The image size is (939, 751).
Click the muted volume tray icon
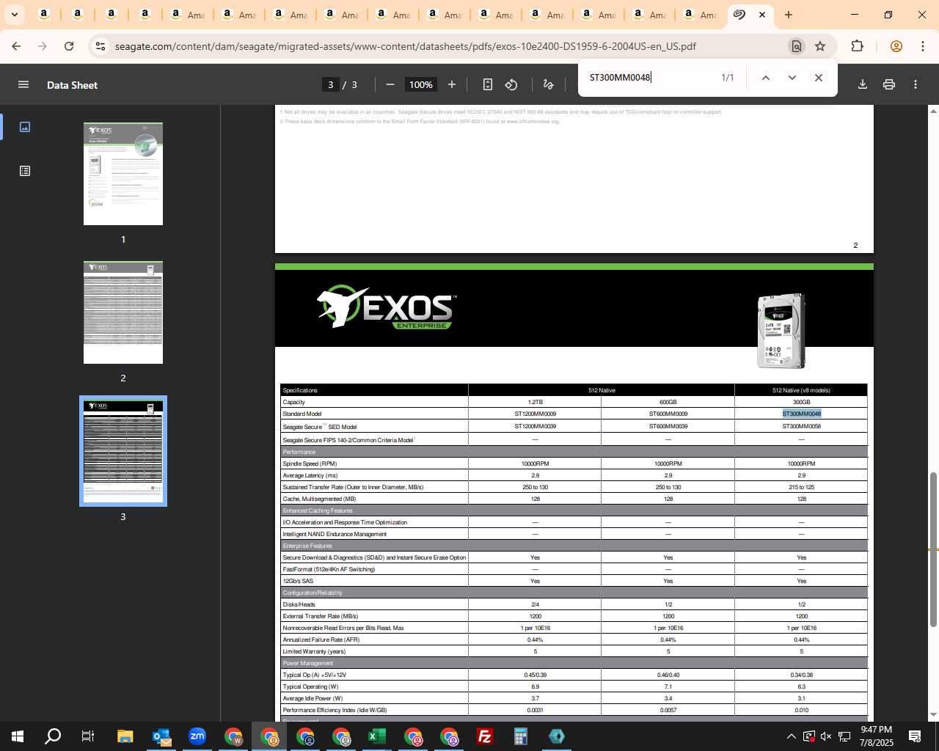(x=826, y=736)
